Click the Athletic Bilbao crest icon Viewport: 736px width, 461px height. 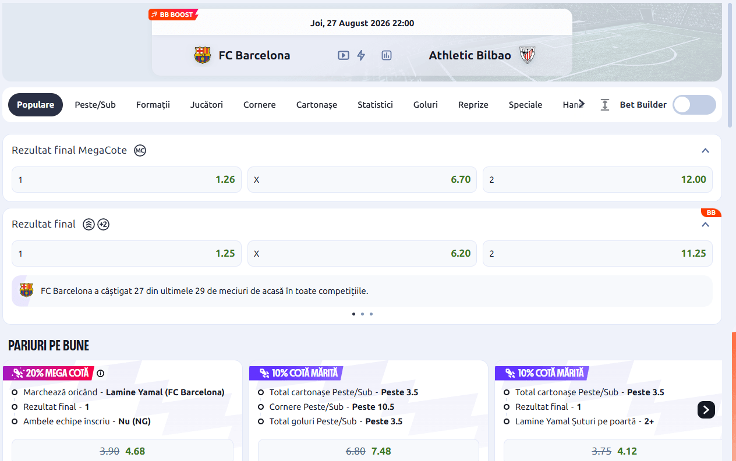click(528, 55)
